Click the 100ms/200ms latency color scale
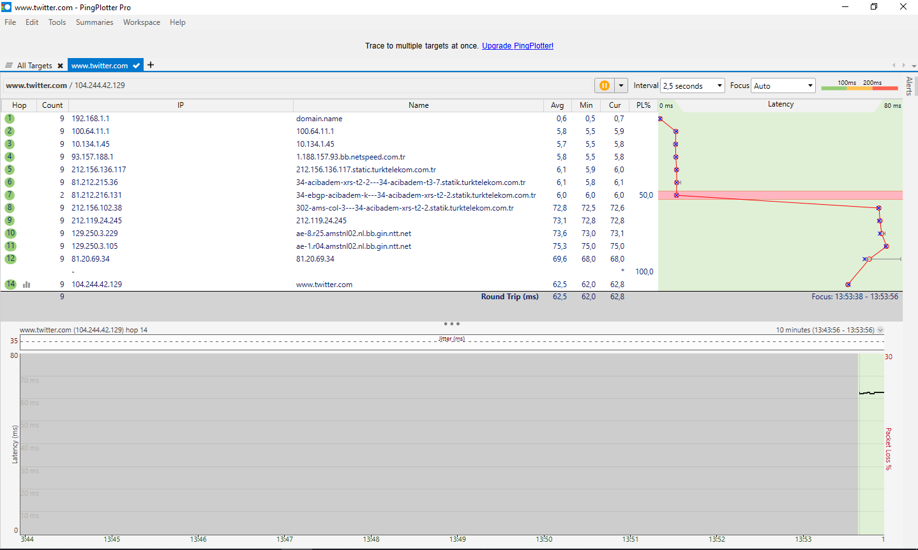The width and height of the screenshot is (918, 550). pyautogui.click(x=859, y=85)
